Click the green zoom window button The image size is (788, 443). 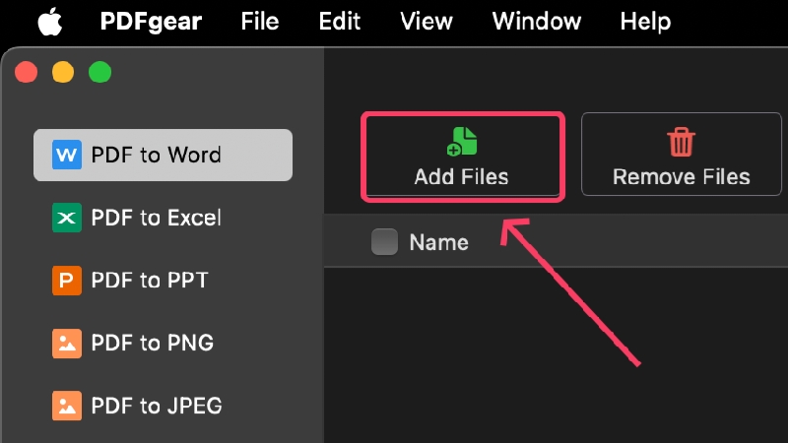[x=100, y=72]
